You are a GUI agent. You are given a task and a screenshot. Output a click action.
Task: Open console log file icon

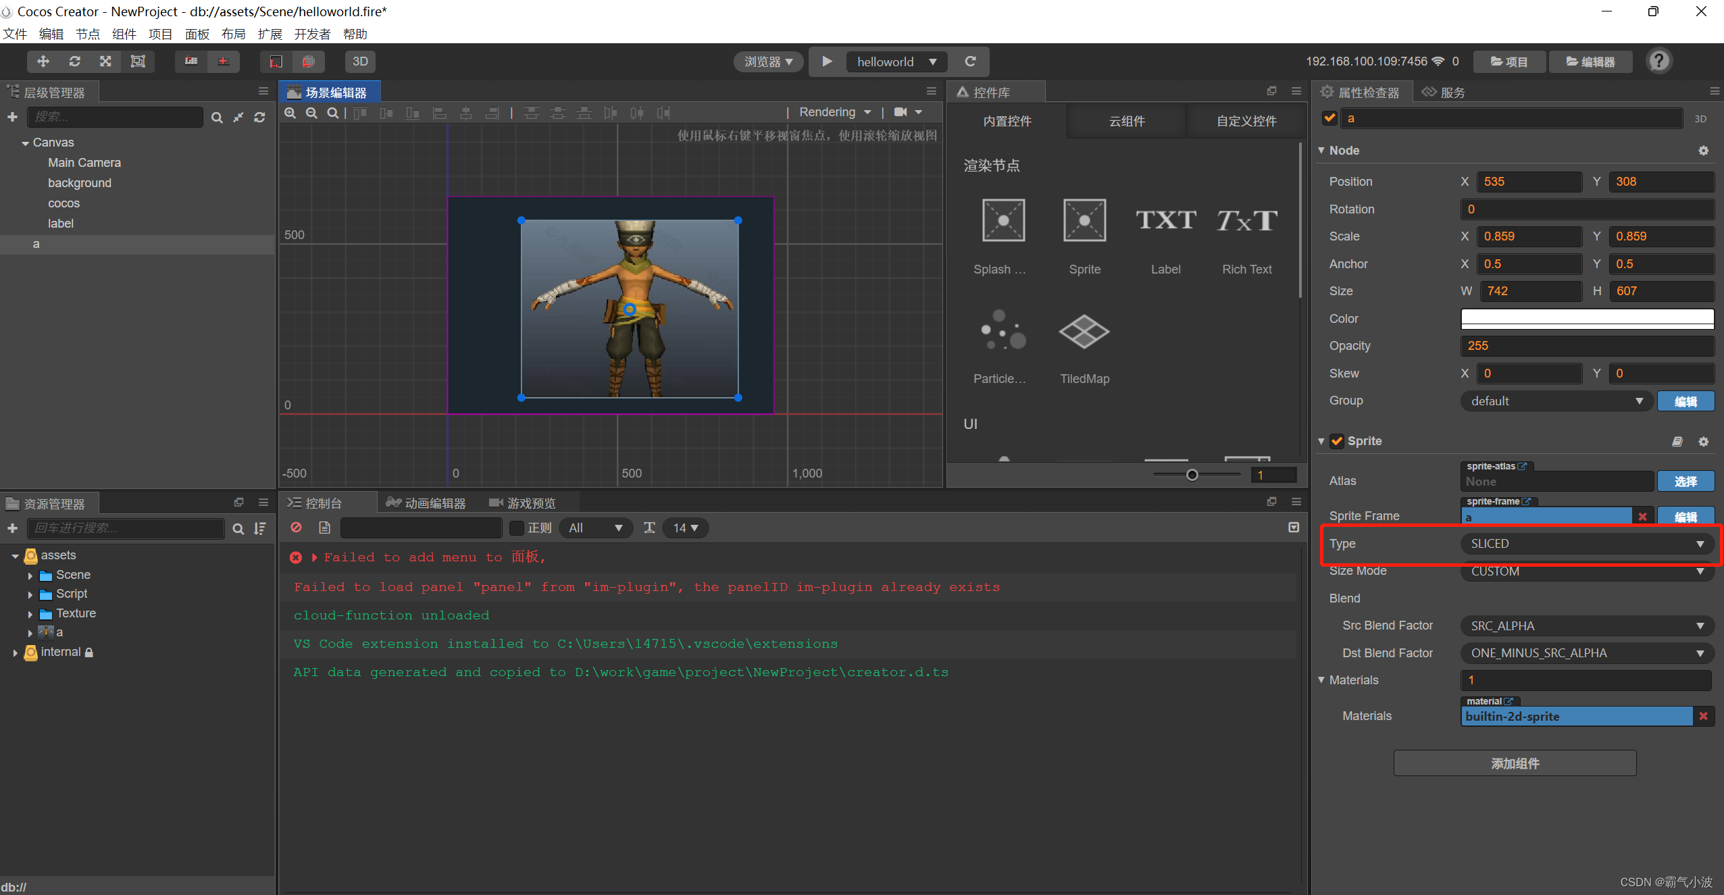coord(324,528)
